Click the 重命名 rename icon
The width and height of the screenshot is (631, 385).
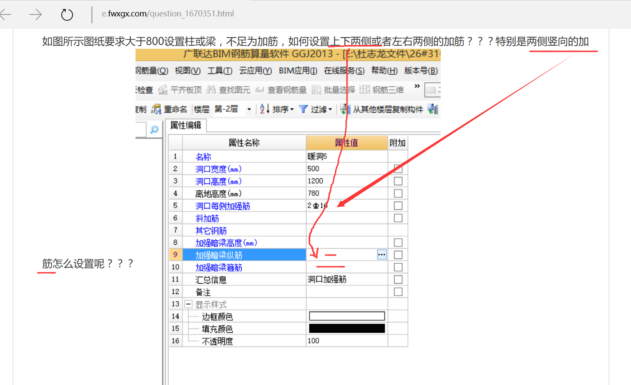pos(156,109)
